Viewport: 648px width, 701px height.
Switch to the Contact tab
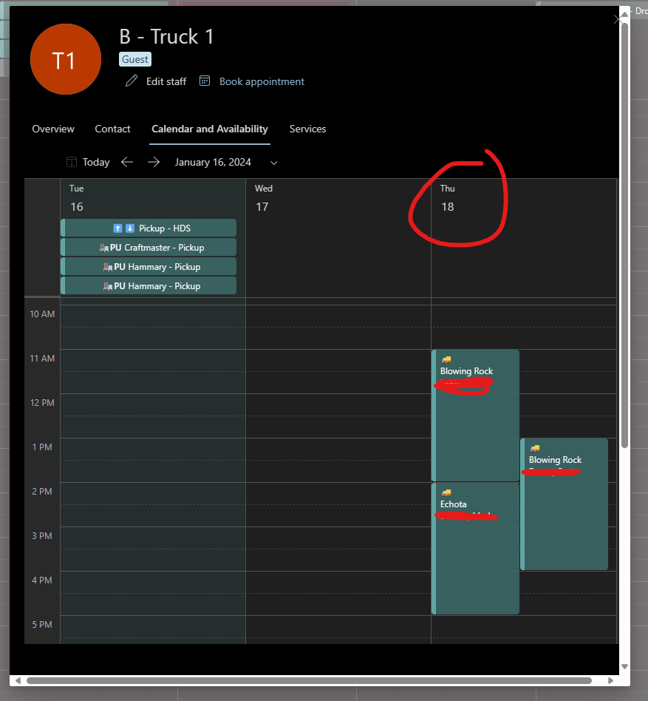coord(112,129)
